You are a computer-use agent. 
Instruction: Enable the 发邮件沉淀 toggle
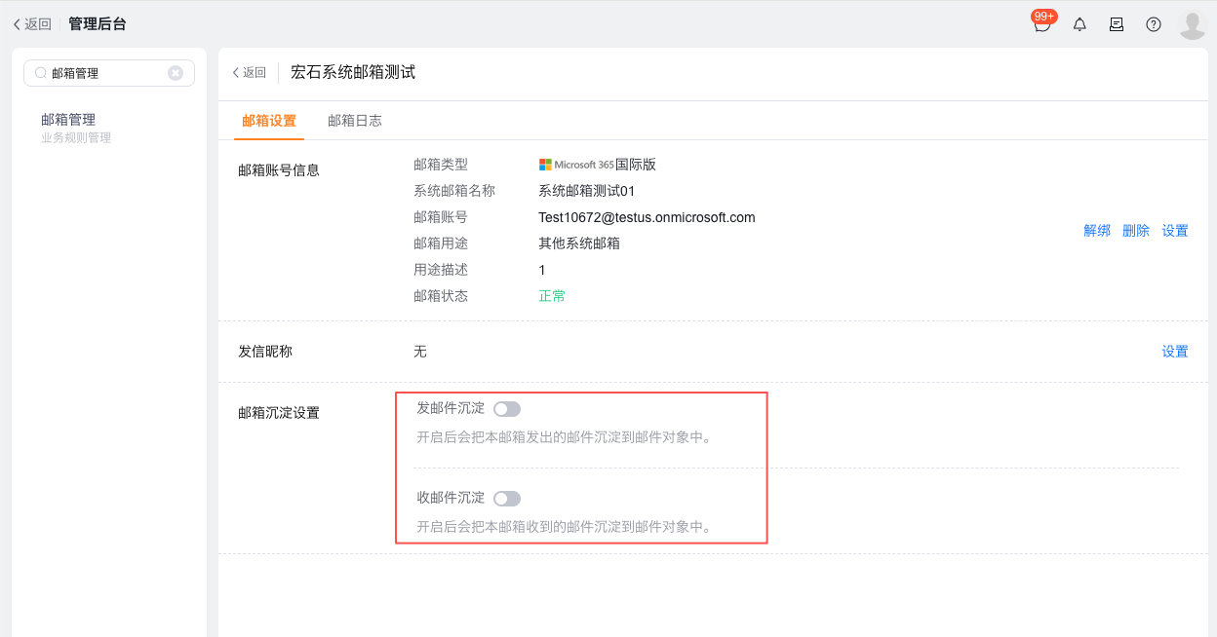coord(507,409)
